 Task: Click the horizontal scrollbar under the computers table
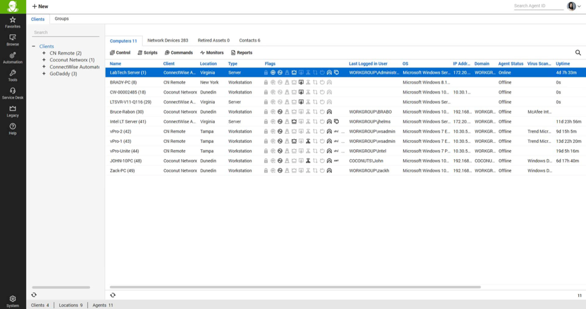[x=295, y=287]
